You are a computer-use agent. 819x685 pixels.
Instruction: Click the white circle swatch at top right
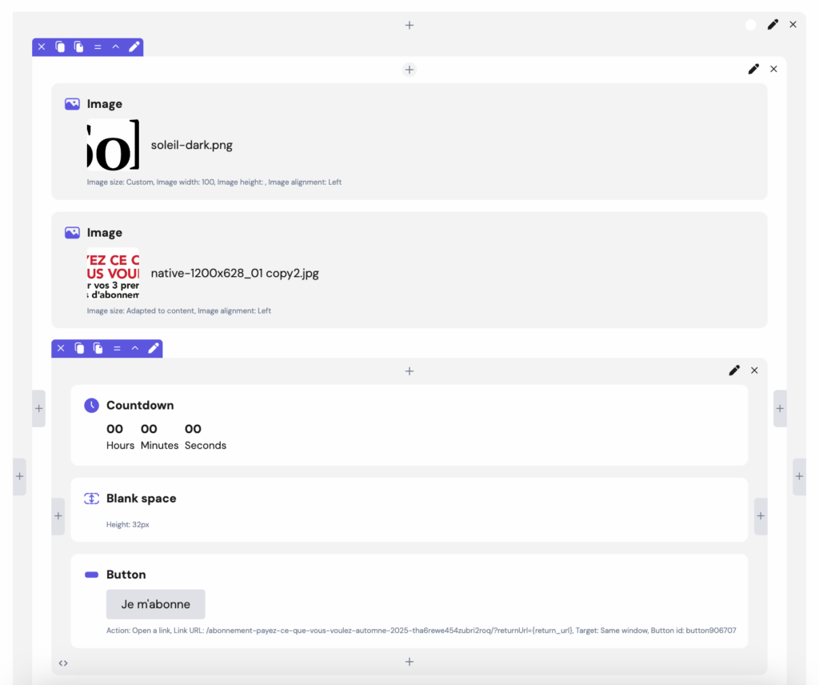(x=750, y=25)
